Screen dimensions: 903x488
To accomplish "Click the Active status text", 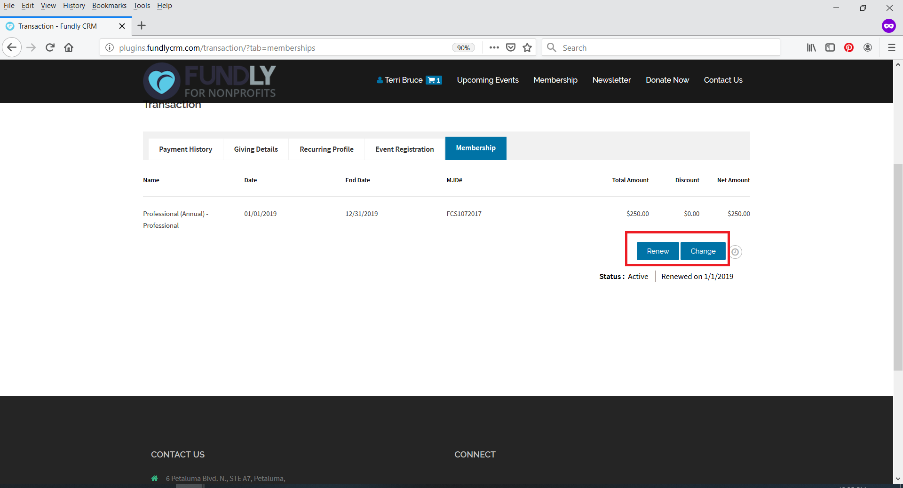I will pos(638,277).
